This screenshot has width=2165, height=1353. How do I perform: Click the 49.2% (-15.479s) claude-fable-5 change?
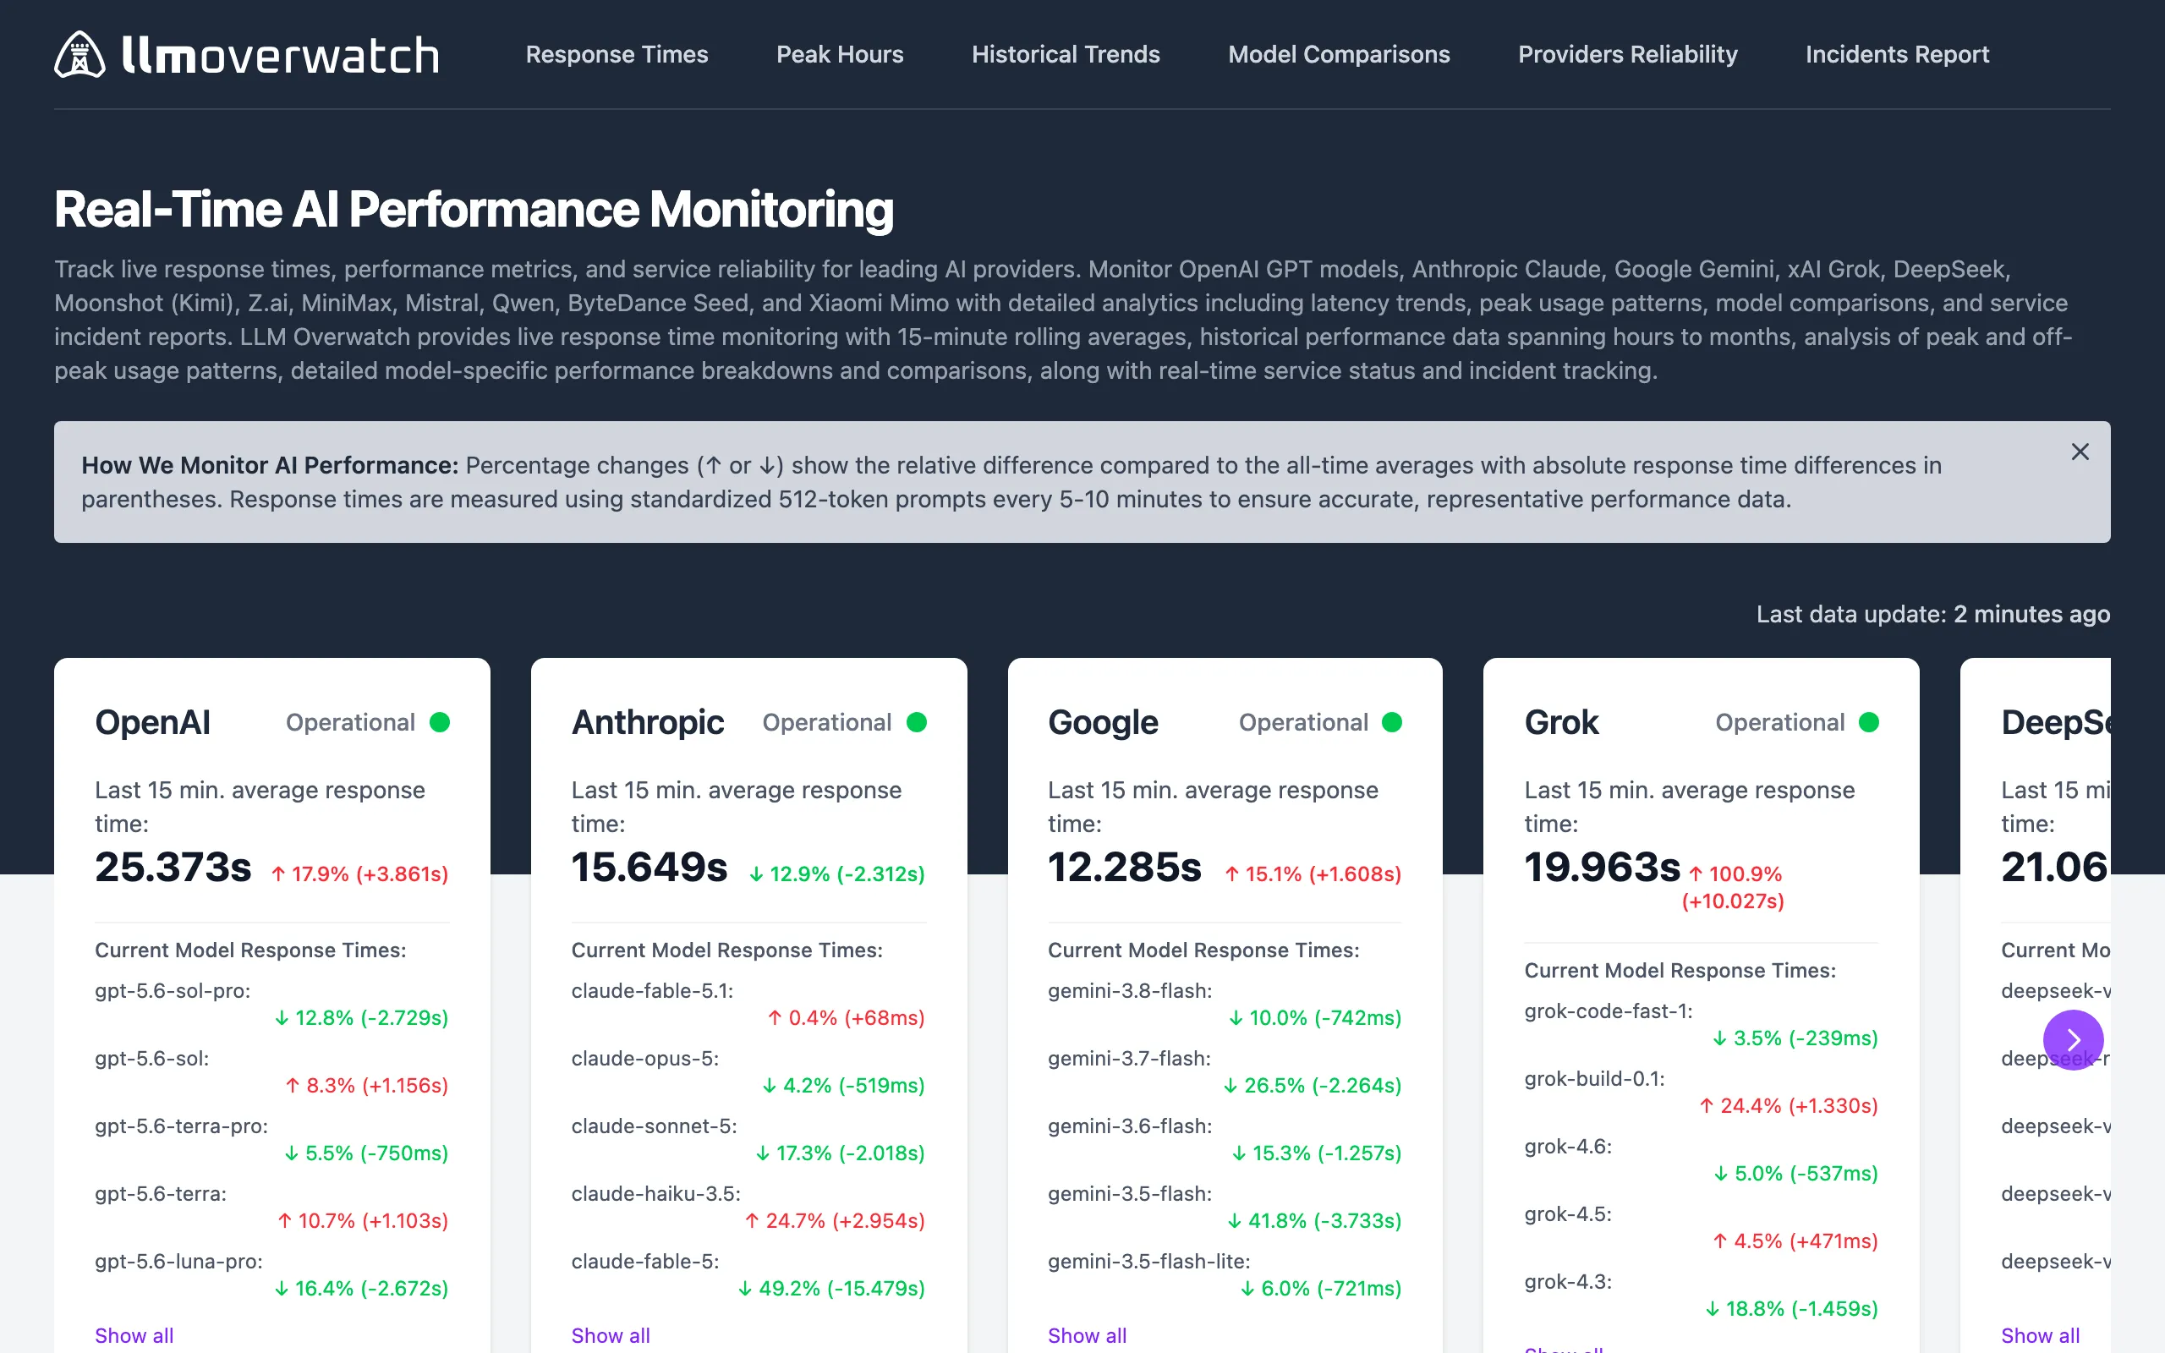coord(831,1288)
